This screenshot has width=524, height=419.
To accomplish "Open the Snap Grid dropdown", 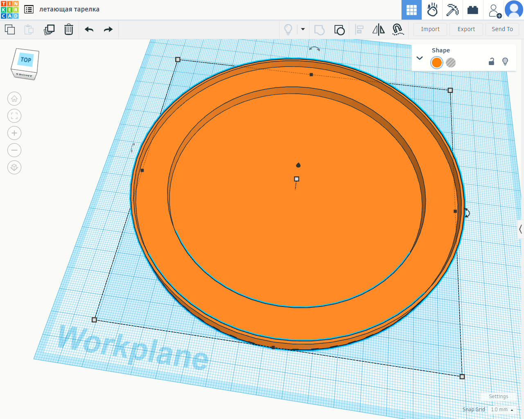I will click(x=502, y=410).
